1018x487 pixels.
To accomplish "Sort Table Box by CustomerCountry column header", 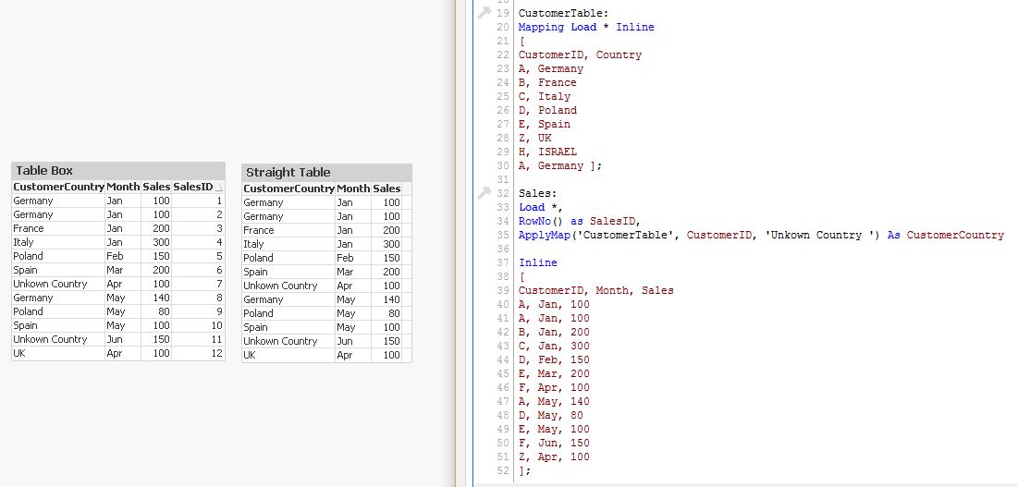I will coord(58,187).
